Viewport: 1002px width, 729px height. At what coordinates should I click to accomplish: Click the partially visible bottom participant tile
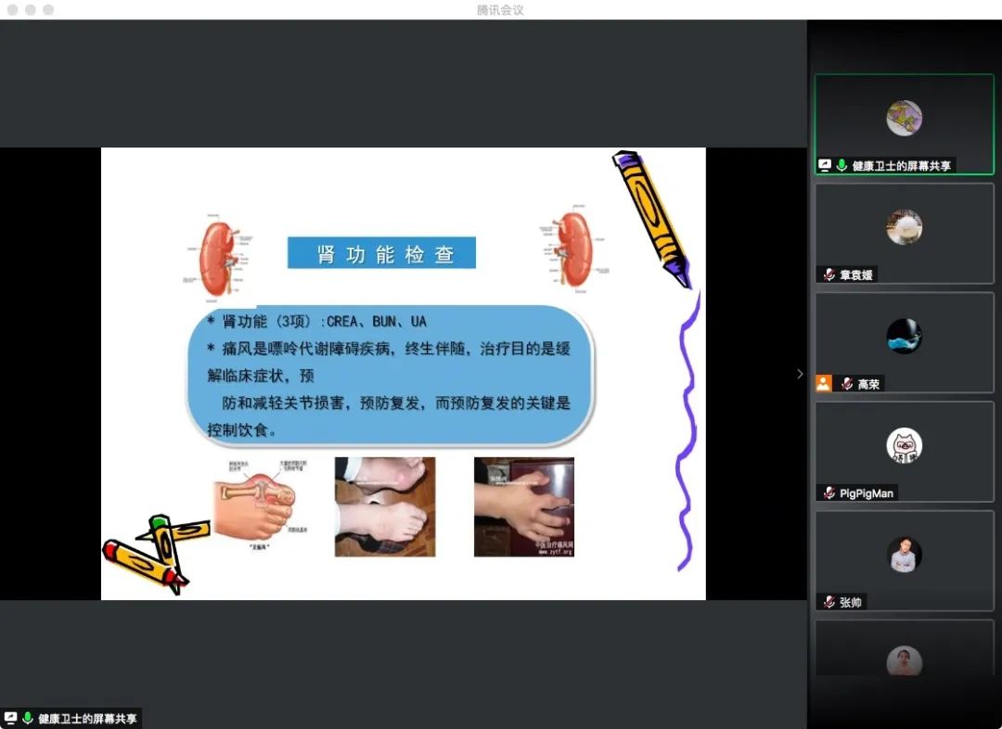(904, 659)
